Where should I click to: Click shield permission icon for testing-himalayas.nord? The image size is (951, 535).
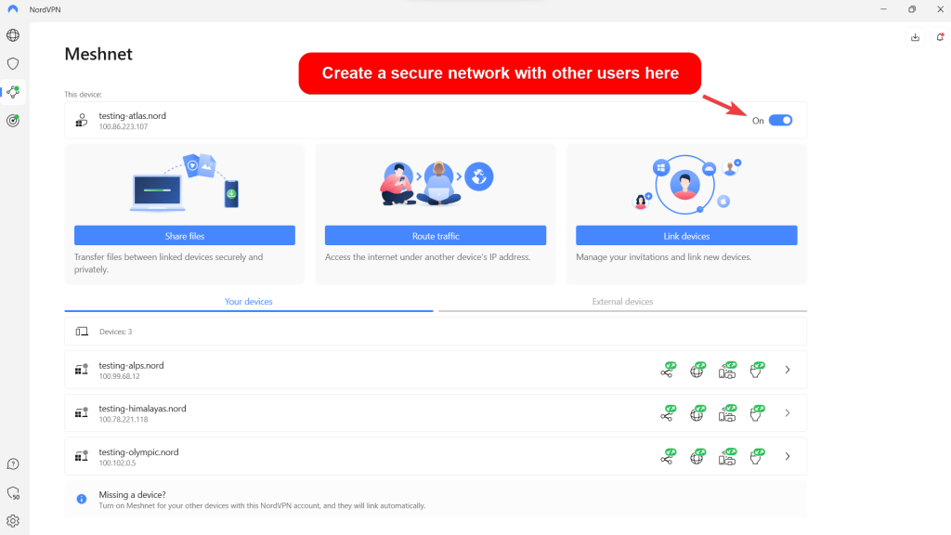tap(757, 413)
